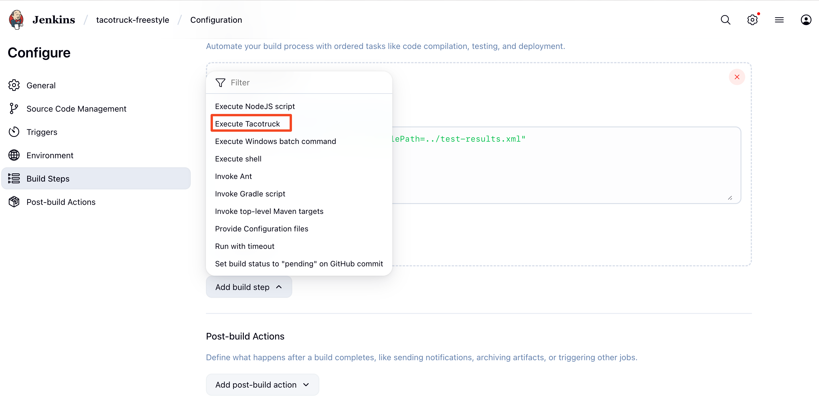Open Manage Jenkins gear icon
The width and height of the screenshot is (819, 408).
pyautogui.click(x=752, y=20)
